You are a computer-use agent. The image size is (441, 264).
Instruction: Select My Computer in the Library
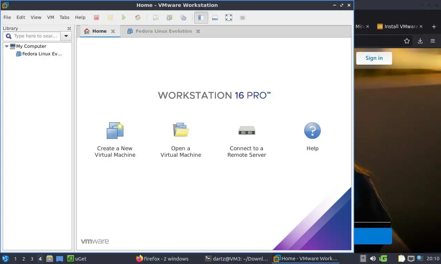[31, 46]
